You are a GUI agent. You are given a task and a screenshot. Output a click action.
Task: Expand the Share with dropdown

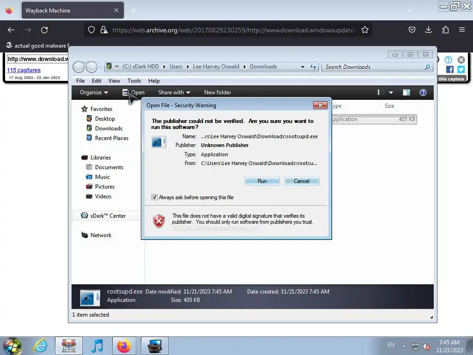pyautogui.click(x=174, y=92)
